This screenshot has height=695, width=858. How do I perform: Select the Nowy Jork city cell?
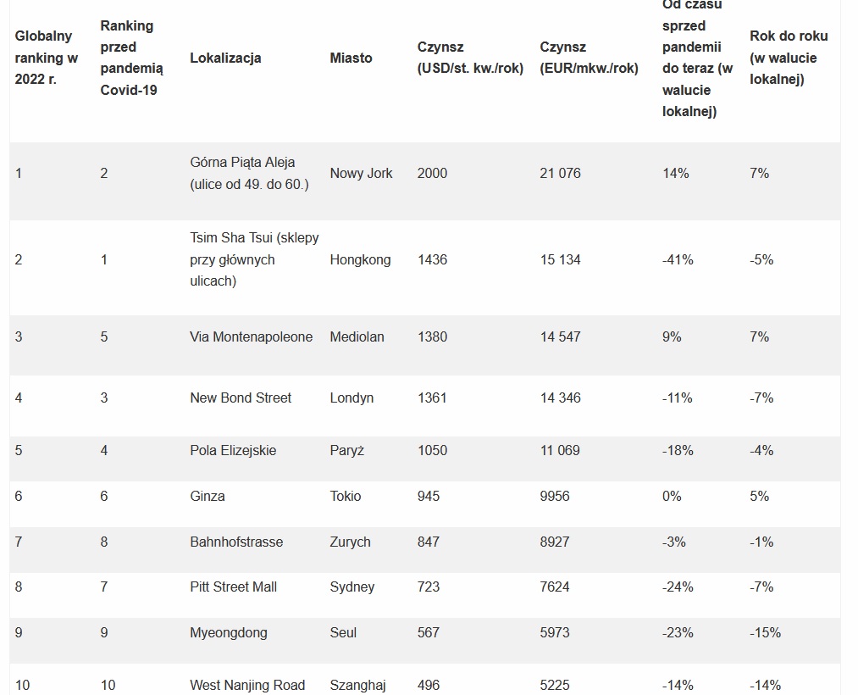pos(361,173)
